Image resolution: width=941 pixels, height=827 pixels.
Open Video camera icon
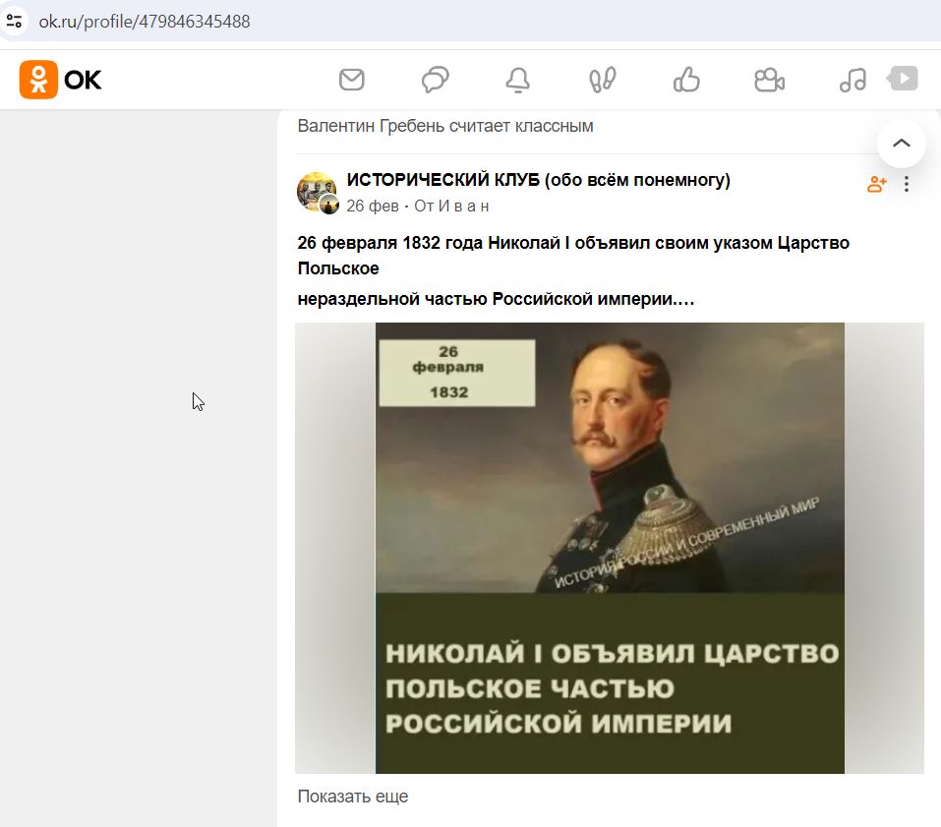click(x=769, y=80)
